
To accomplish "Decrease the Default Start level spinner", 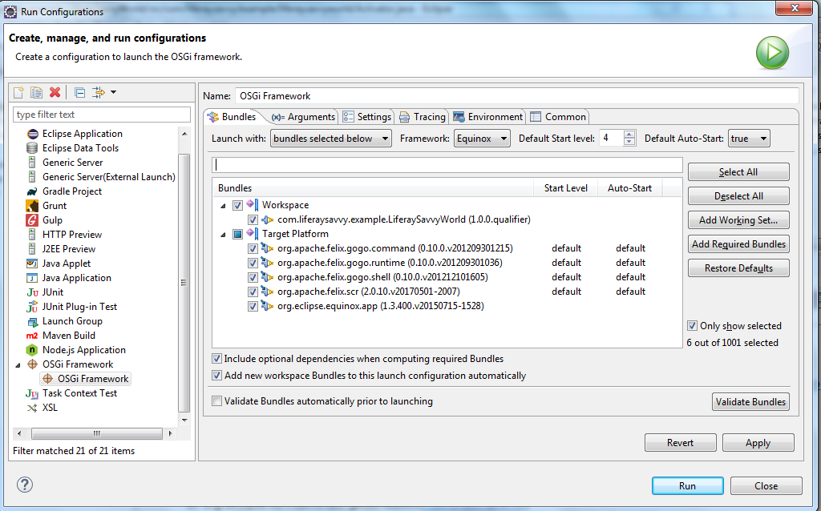I will [629, 143].
